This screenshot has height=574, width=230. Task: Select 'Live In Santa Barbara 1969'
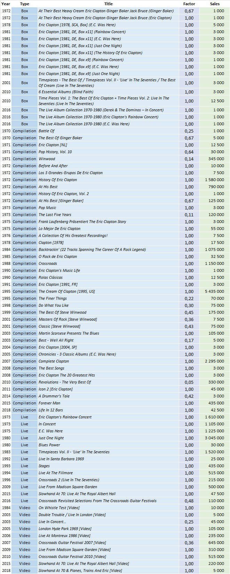61,459
